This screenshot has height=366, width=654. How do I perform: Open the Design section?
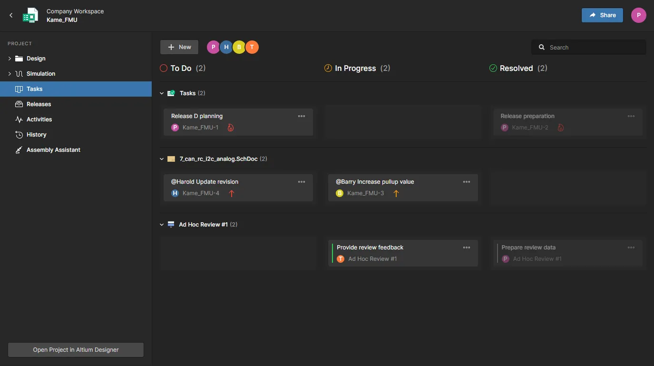(36, 59)
